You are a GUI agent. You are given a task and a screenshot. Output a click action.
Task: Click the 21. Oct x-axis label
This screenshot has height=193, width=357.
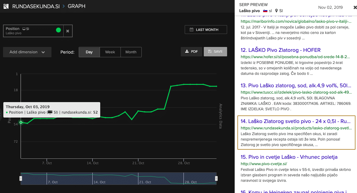pos(138,163)
